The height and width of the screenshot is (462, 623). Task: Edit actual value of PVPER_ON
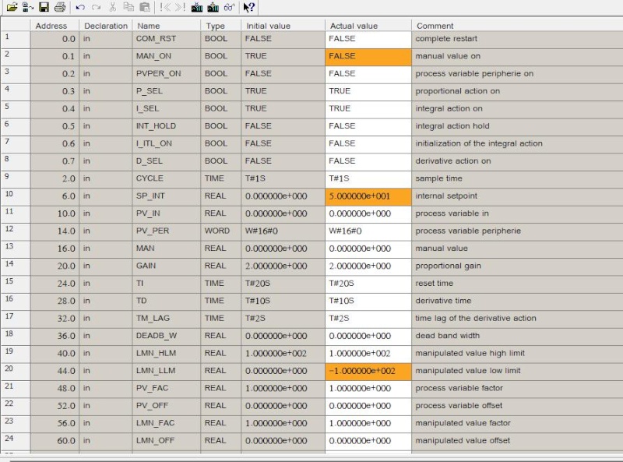pyautogui.click(x=368, y=75)
